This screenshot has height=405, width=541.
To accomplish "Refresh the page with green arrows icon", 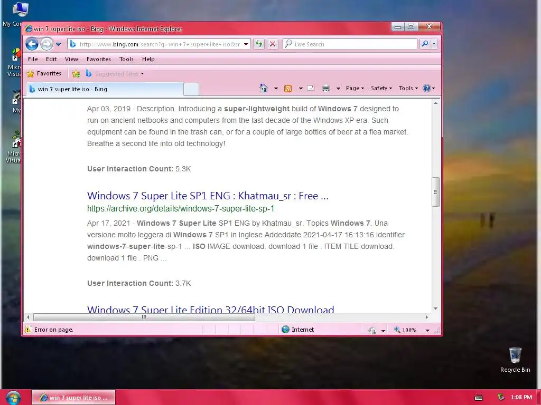I will click(x=258, y=44).
